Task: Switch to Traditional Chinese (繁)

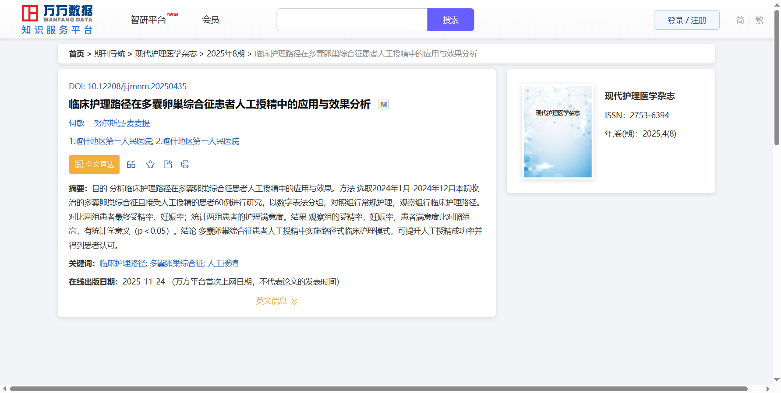Action: pyautogui.click(x=759, y=20)
